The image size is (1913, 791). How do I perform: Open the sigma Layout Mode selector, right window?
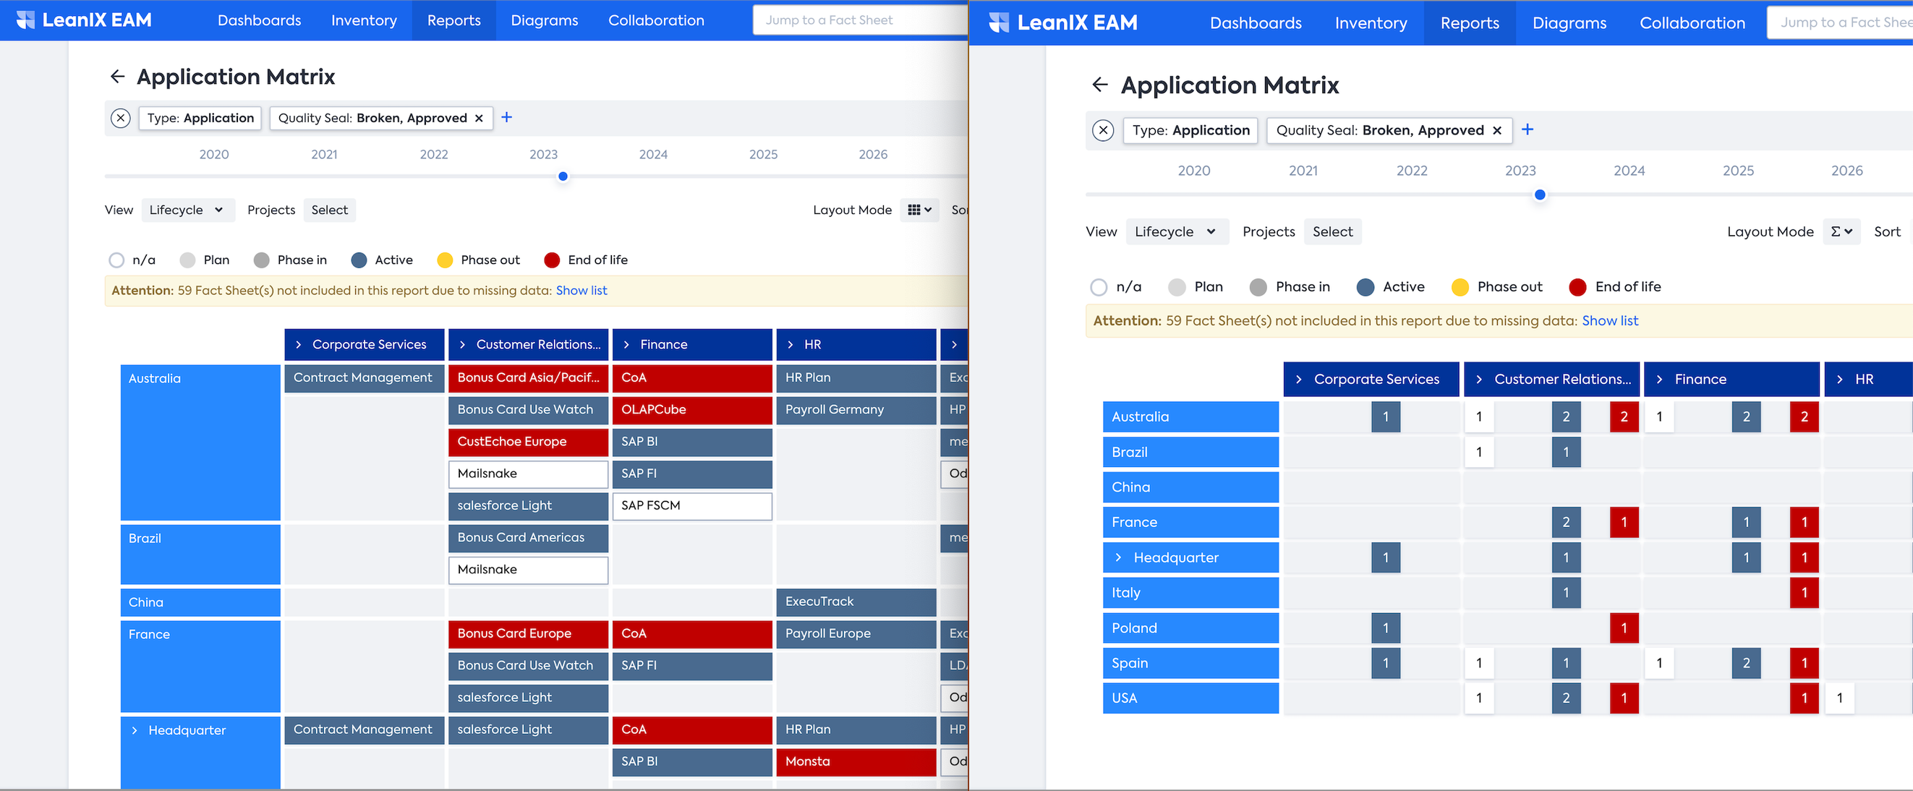[x=1841, y=231]
